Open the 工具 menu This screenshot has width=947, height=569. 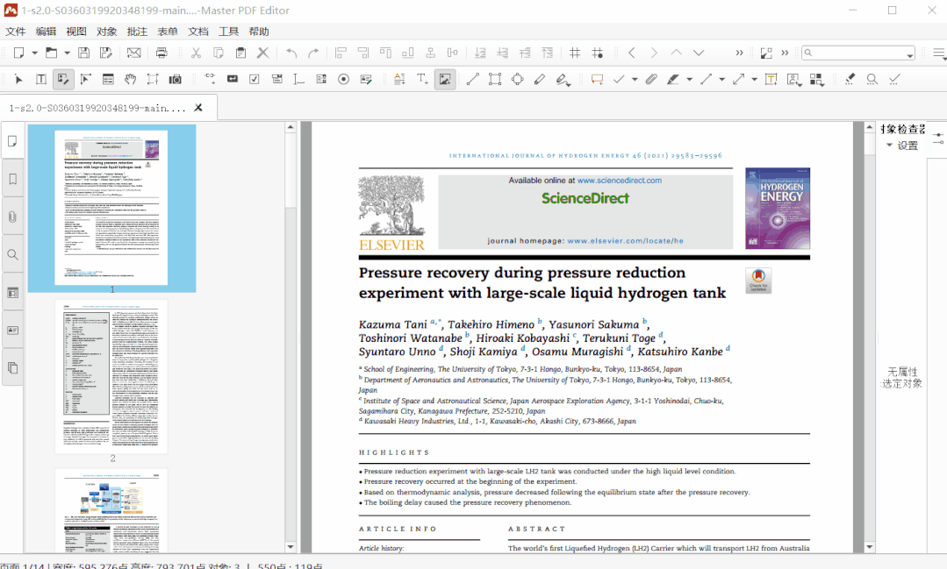[x=228, y=32]
